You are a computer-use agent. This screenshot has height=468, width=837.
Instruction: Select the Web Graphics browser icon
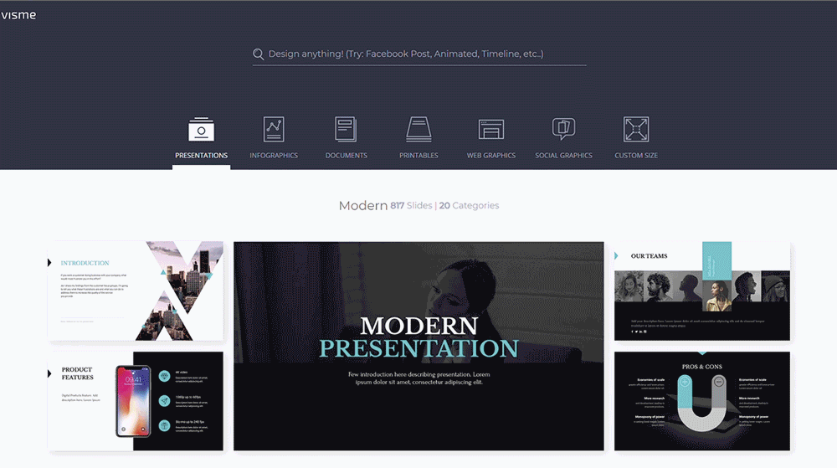(491, 129)
